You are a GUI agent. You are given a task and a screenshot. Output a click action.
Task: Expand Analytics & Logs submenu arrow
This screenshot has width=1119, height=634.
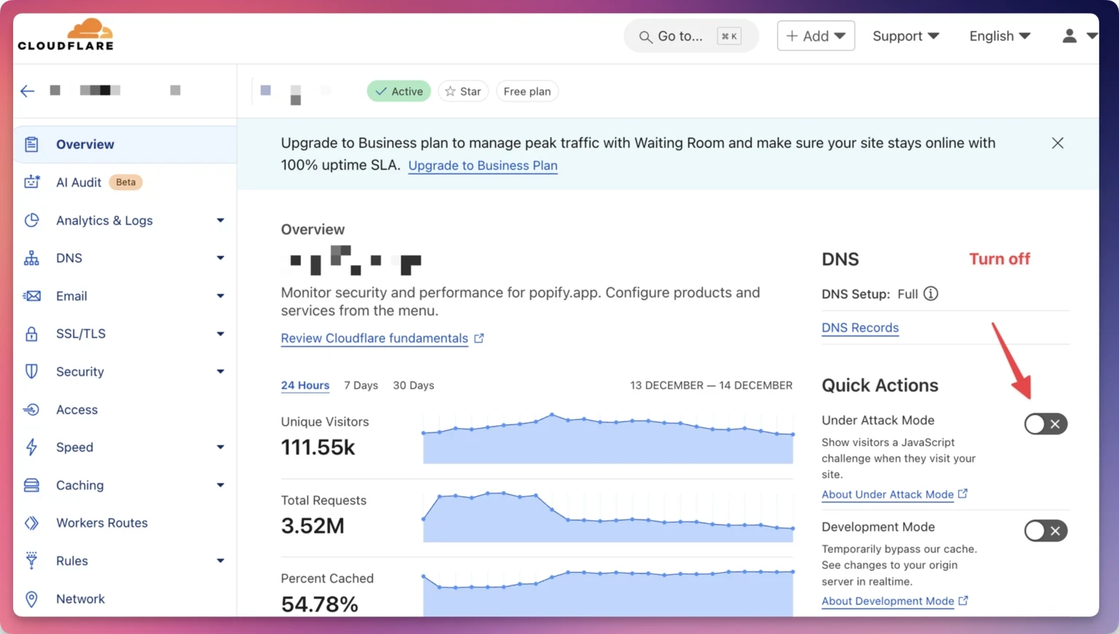pos(220,220)
